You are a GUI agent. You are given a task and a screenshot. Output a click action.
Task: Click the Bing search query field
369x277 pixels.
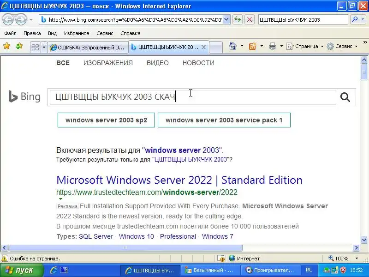click(192, 97)
